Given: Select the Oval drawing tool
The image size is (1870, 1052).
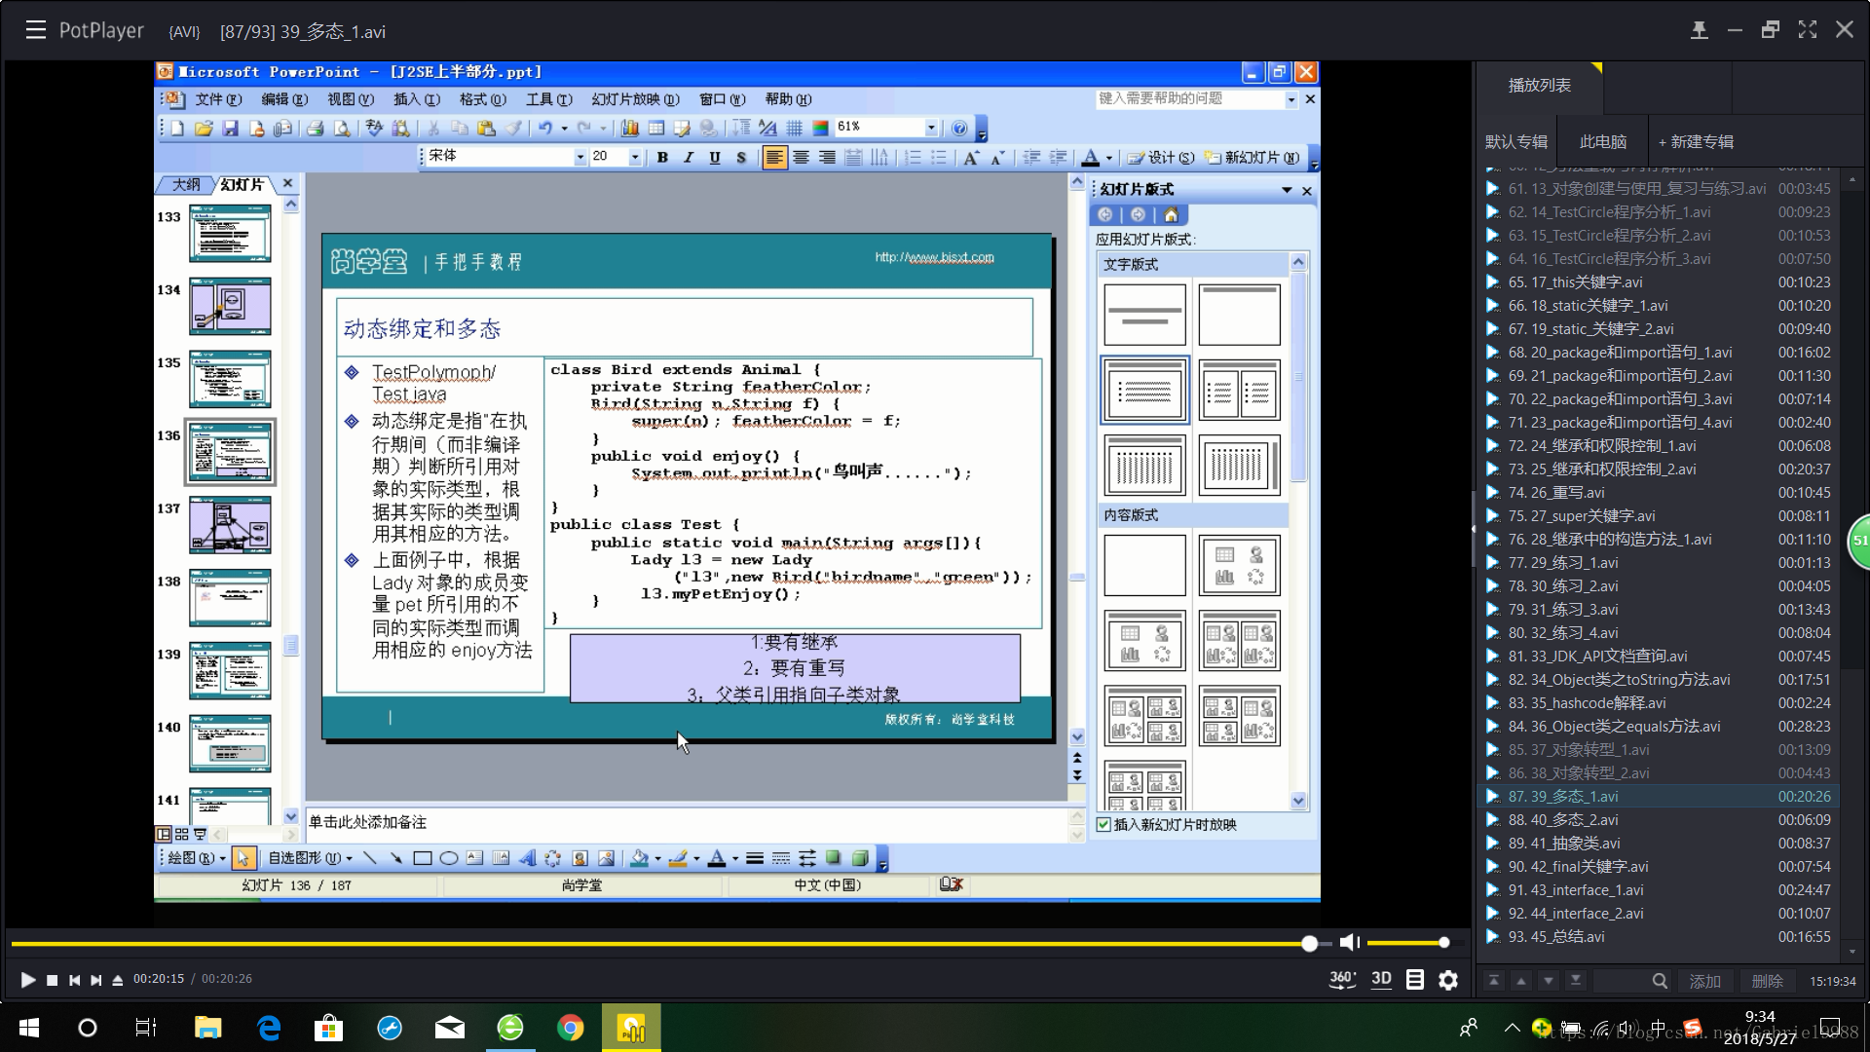Looking at the screenshot, I should [x=449, y=858].
